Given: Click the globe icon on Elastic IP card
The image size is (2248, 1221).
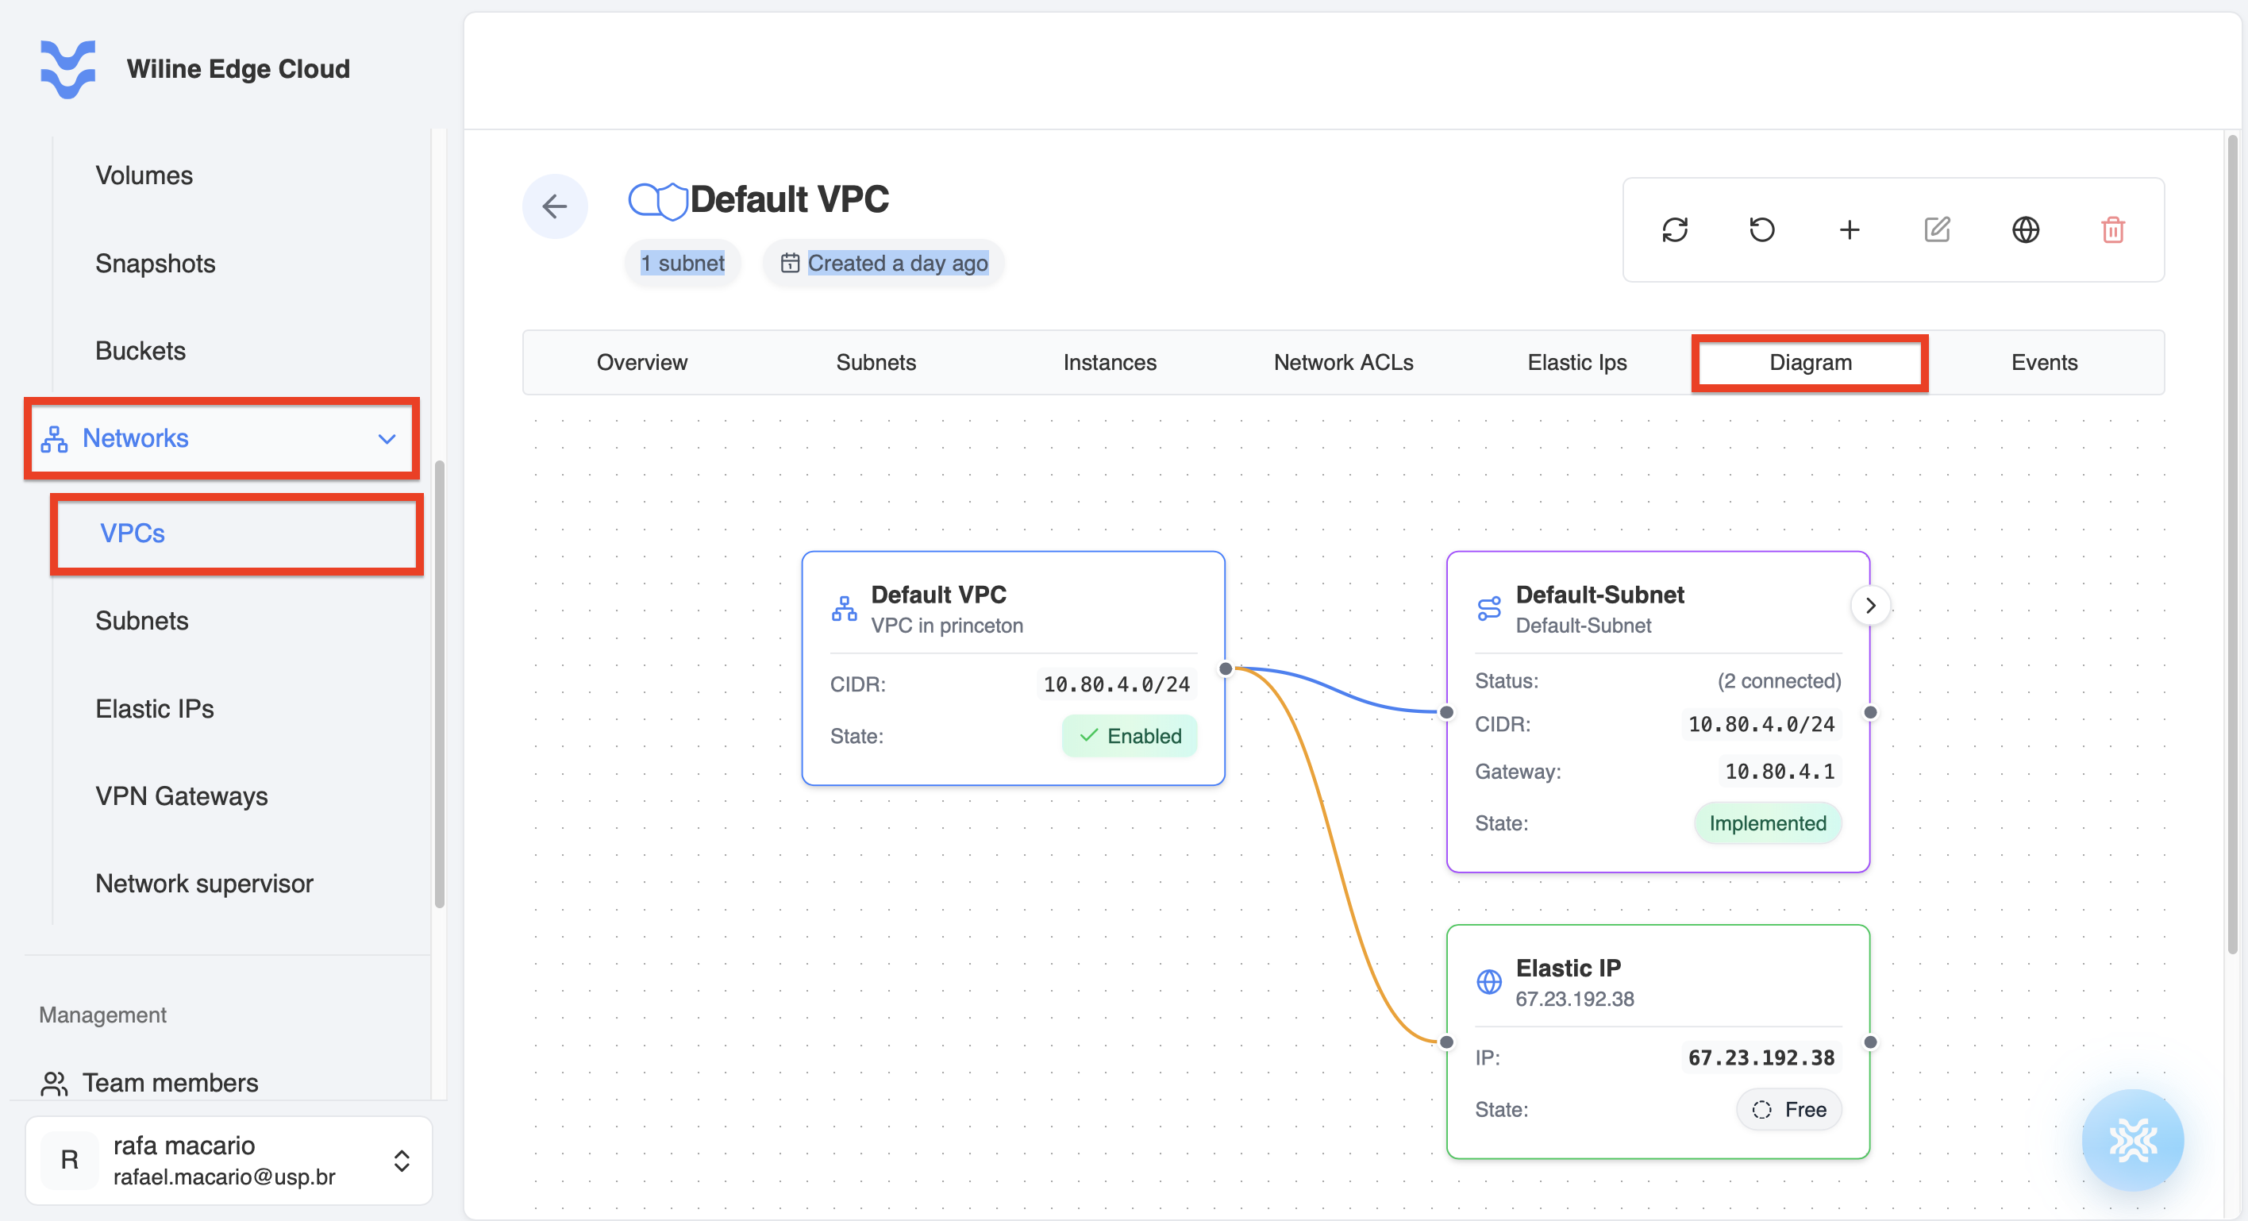Looking at the screenshot, I should coord(1489,982).
